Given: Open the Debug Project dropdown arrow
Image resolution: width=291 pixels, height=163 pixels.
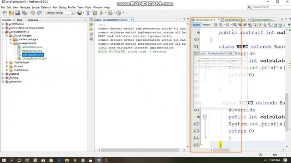Looking at the screenshot, I should [114, 13].
